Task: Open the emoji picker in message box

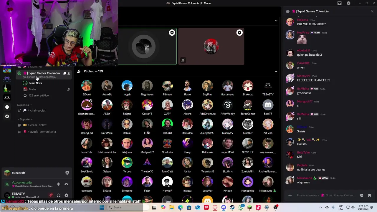Action: point(362,195)
